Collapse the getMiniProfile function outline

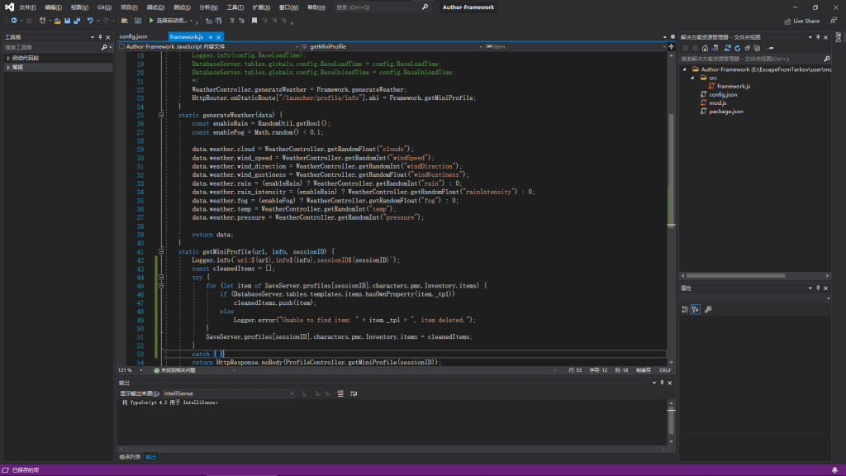tap(161, 251)
